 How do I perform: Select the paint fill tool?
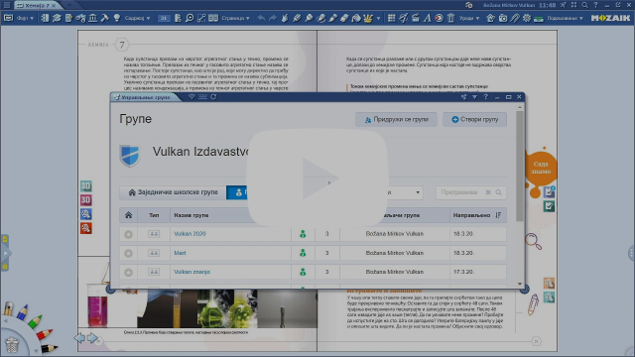coord(356,18)
